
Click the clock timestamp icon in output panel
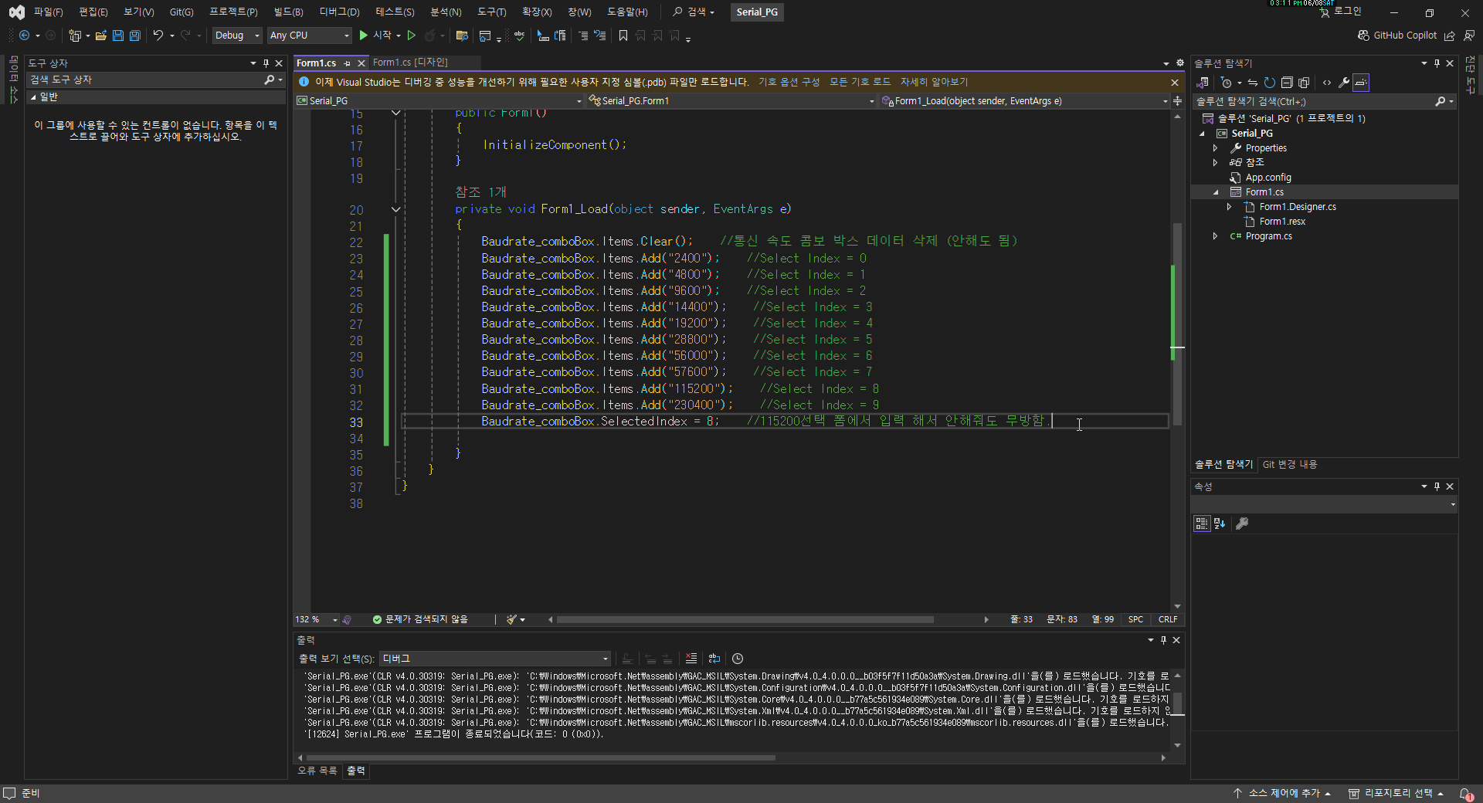coord(738,659)
